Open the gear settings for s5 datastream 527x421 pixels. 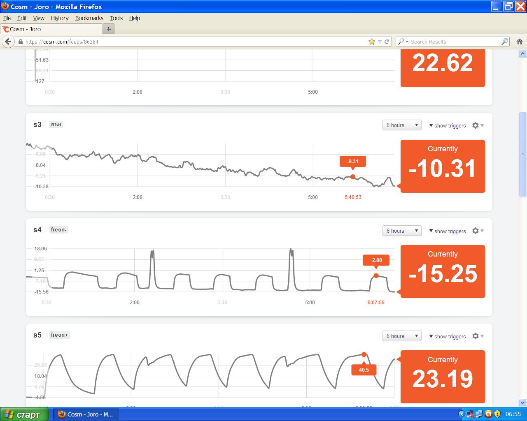[476, 336]
